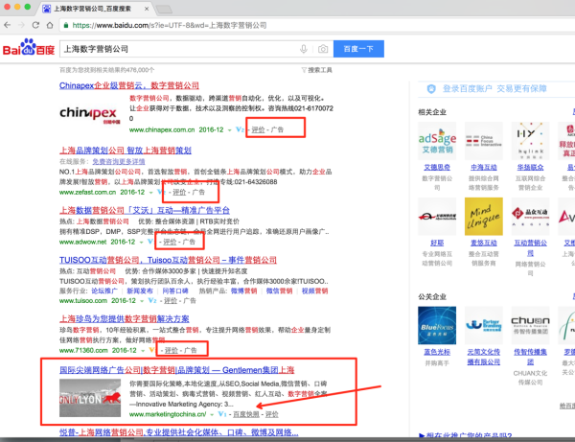Open 华扬联众 company link
The image size is (575, 442).
click(x=530, y=167)
